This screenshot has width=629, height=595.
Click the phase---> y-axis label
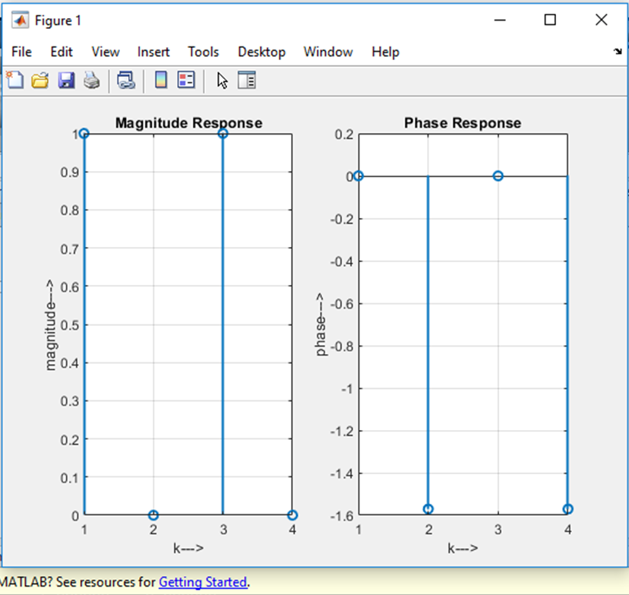321,324
